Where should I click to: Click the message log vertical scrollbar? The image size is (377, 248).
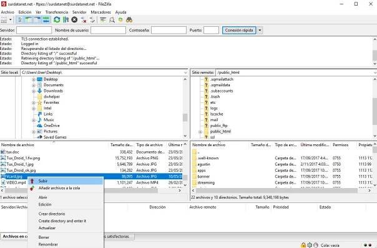click(x=375, y=56)
